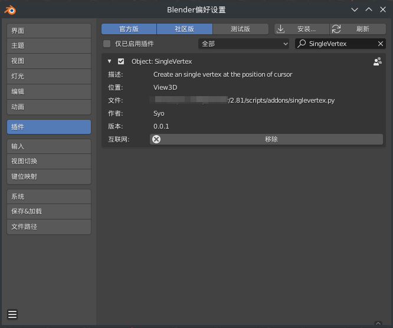Click the Blender logo icon
The height and width of the screenshot is (328, 393).
coord(10,10)
